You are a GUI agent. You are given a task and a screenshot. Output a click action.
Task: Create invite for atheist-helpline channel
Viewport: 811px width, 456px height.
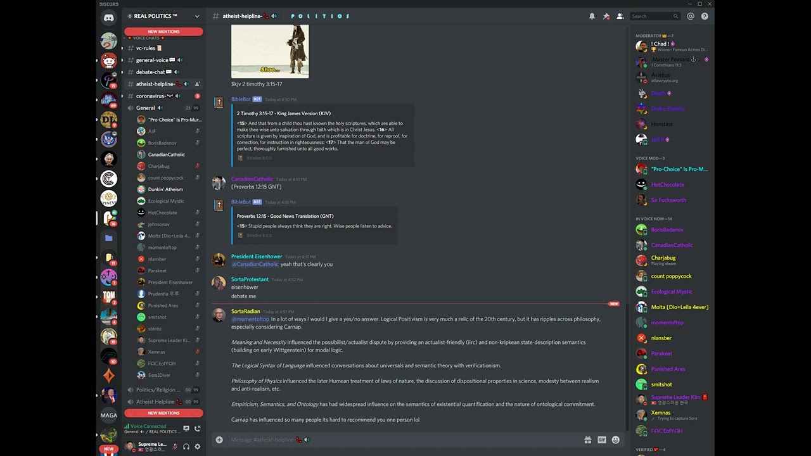pyautogui.click(x=197, y=84)
